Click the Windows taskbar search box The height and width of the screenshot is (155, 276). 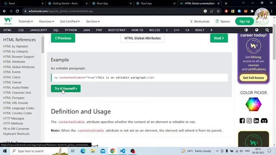click(x=39, y=151)
